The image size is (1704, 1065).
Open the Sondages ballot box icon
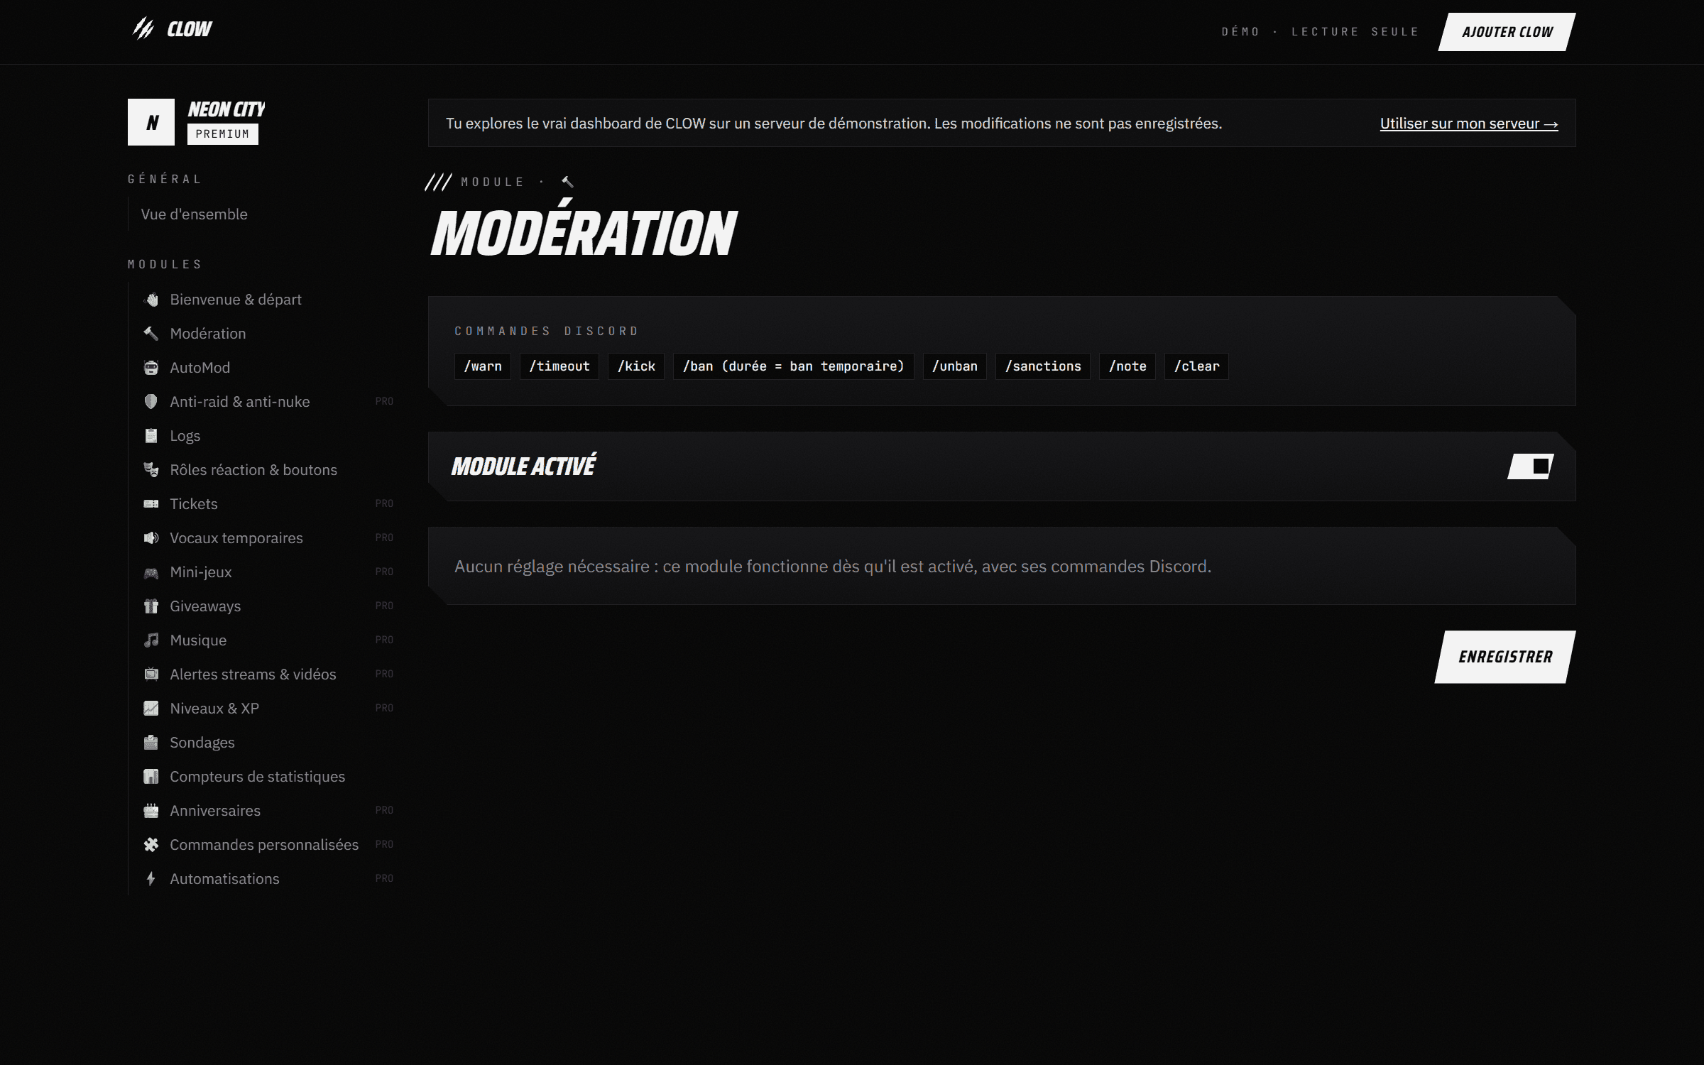151,743
